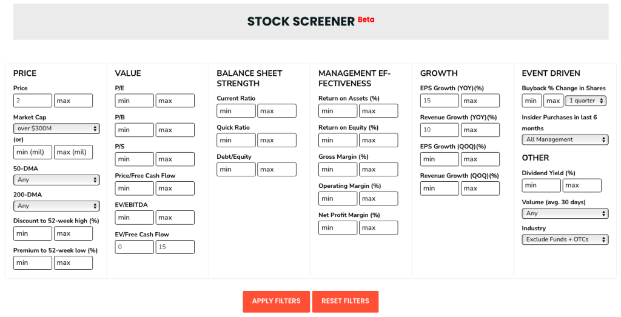Click the P/E max input
This screenshot has height=317, width=621.
click(175, 101)
